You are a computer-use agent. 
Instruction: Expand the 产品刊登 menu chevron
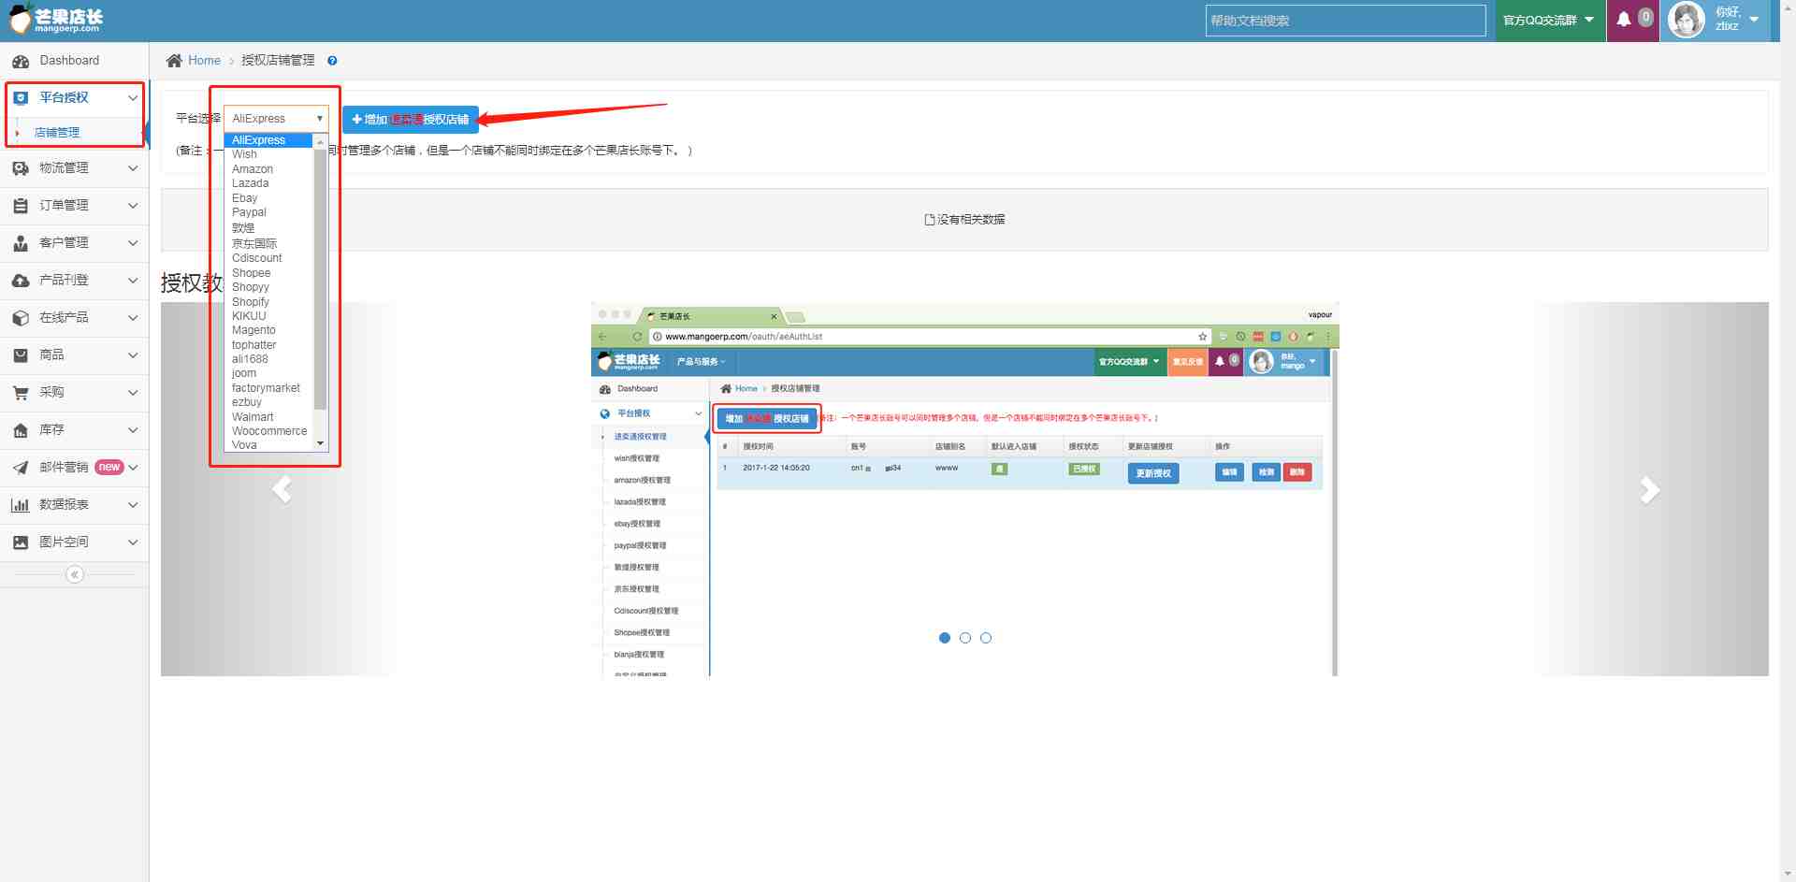tap(133, 281)
